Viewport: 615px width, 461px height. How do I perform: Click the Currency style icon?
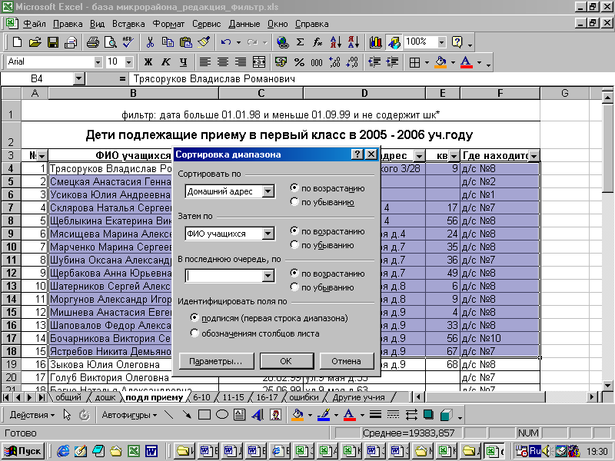(x=281, y=62)
